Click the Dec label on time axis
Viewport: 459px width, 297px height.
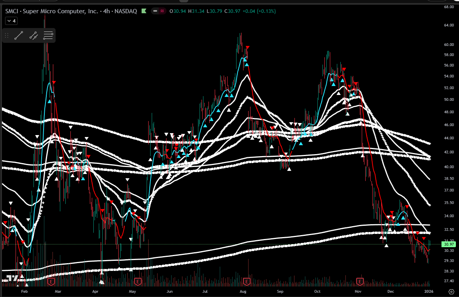click(x=391, y=292)
